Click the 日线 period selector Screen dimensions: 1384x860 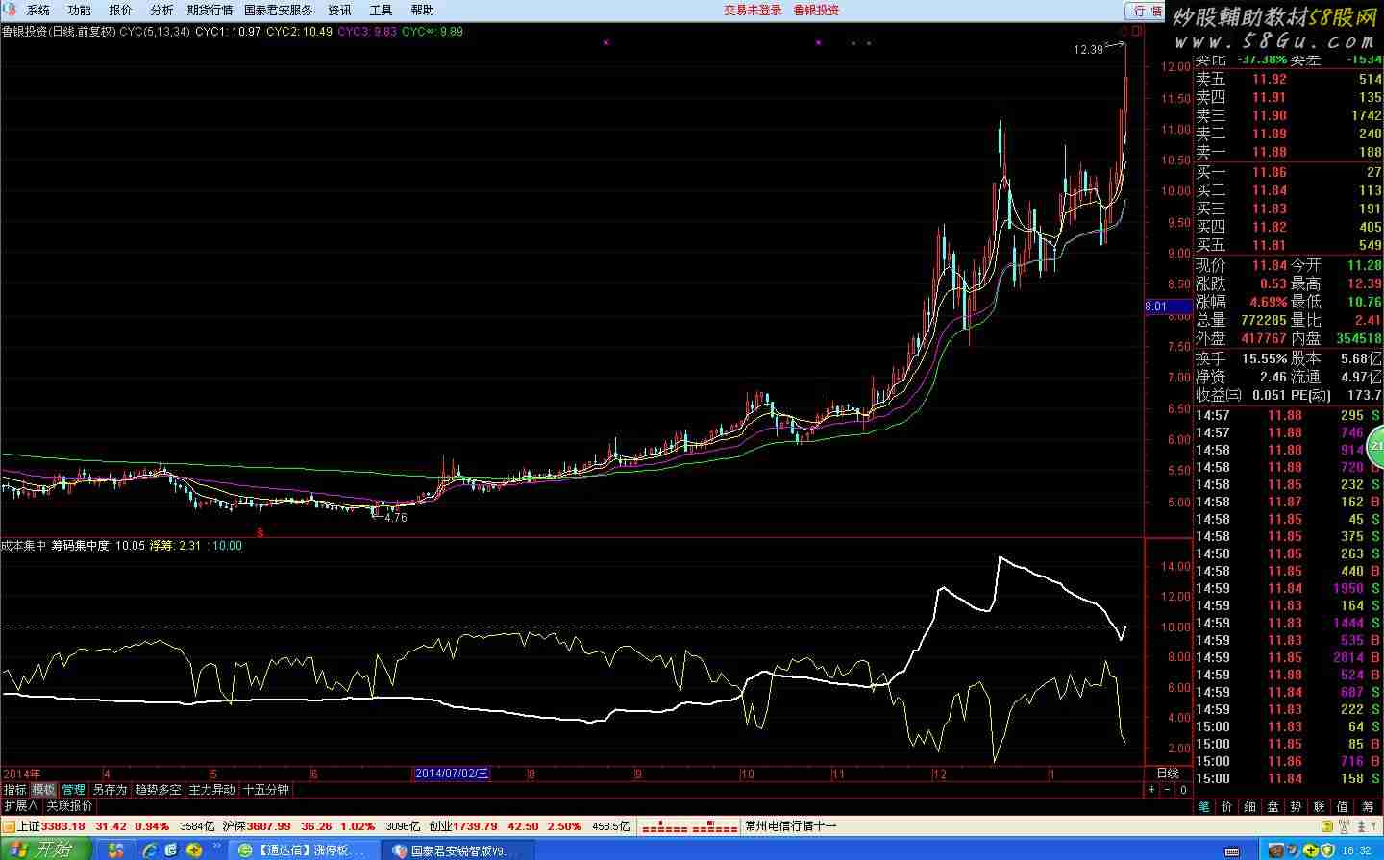(1168, 774)
